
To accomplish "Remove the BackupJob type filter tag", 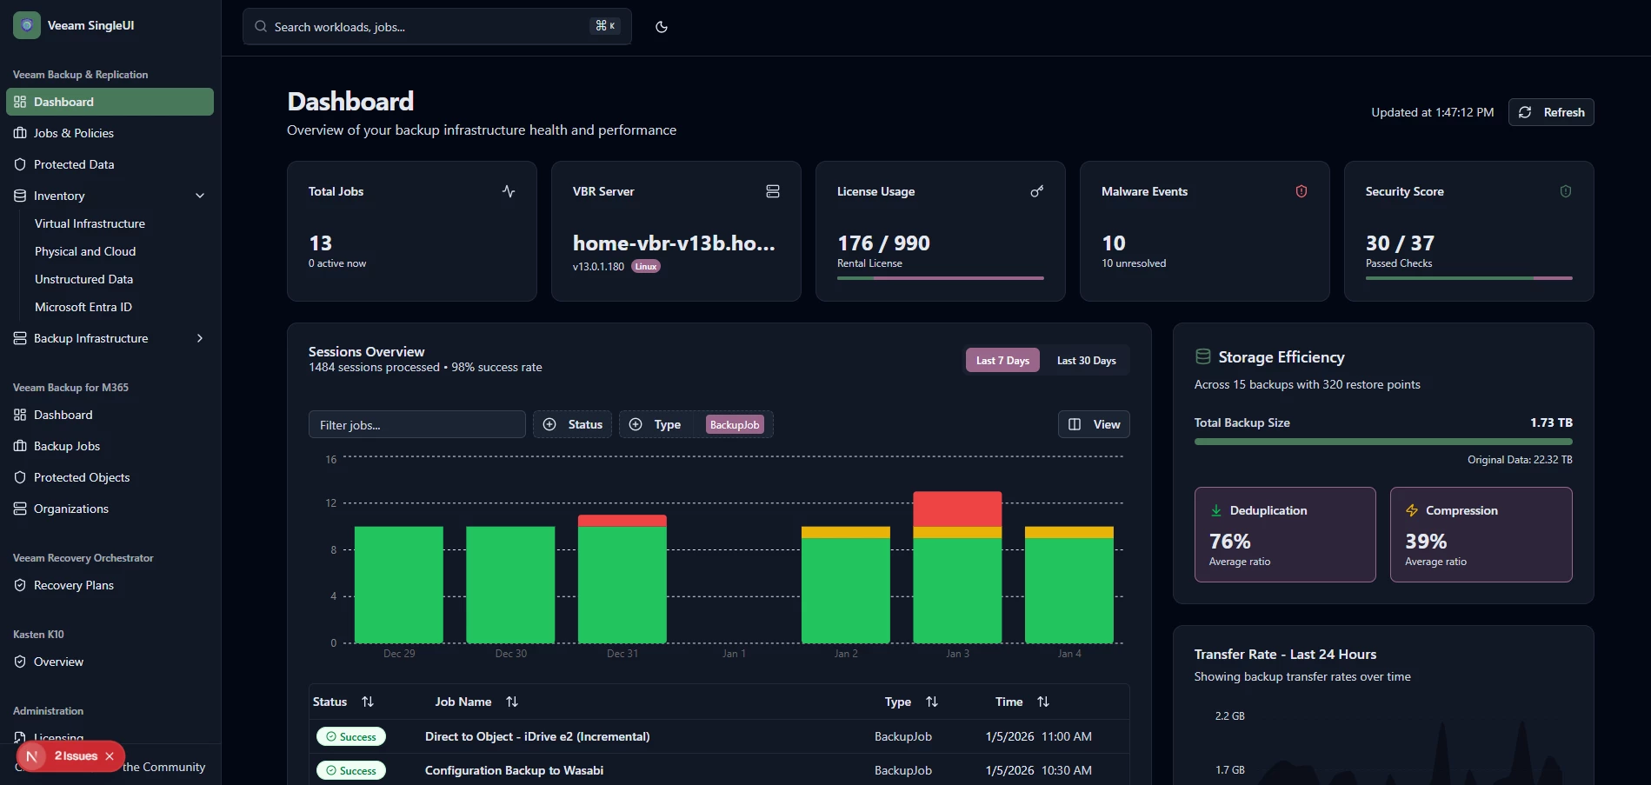I will pyautogui.click(x=735, y=424).
